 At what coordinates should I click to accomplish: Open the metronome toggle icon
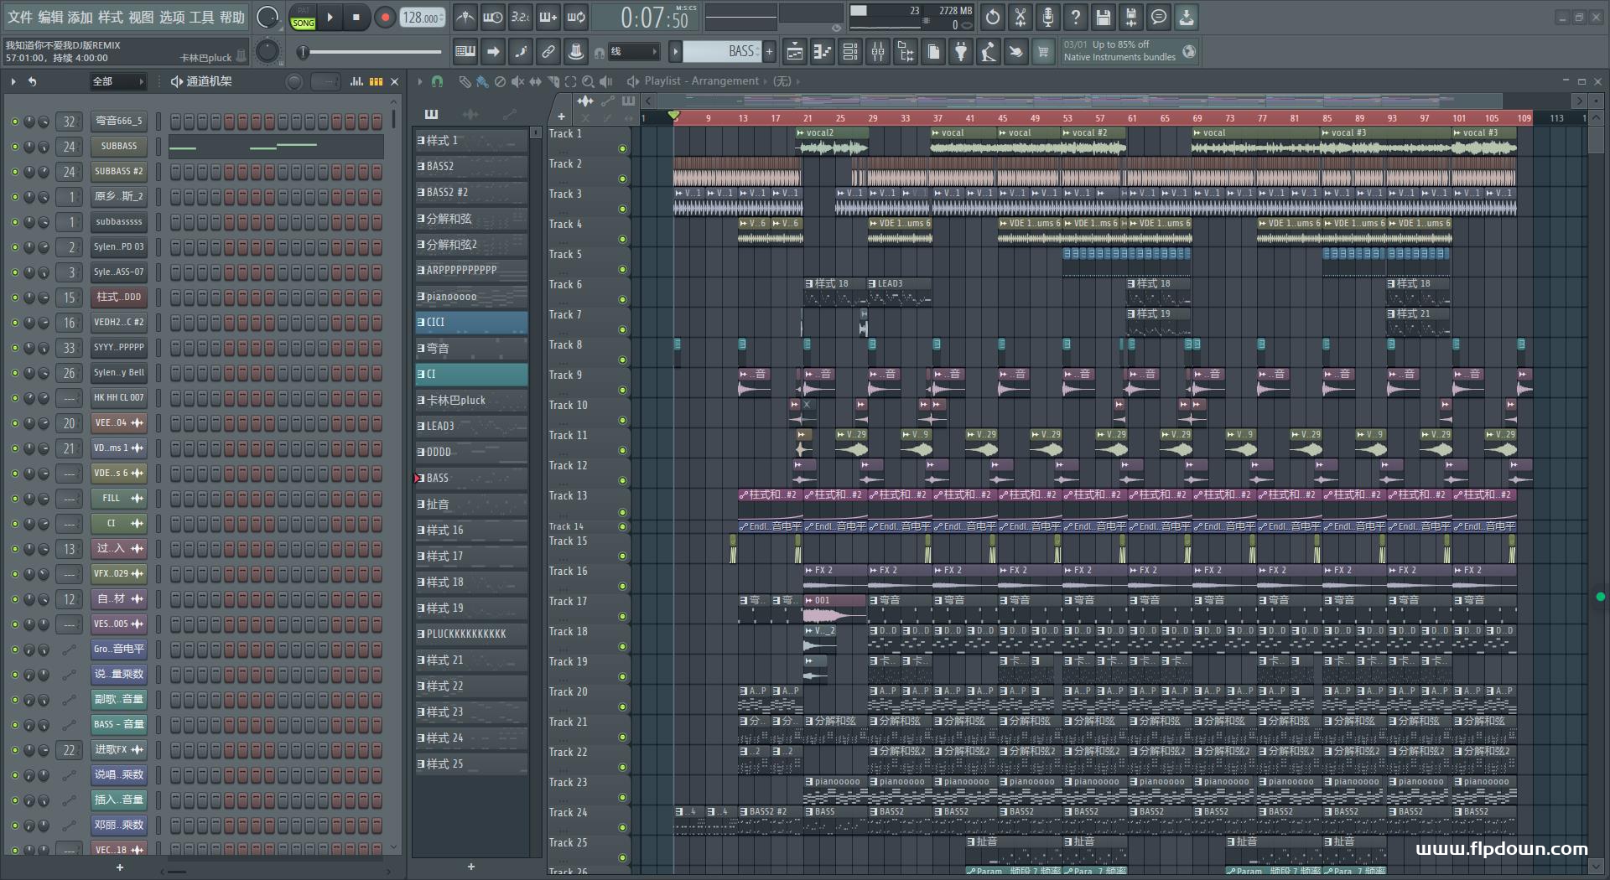pyautogui.click(x=465, y=17)
